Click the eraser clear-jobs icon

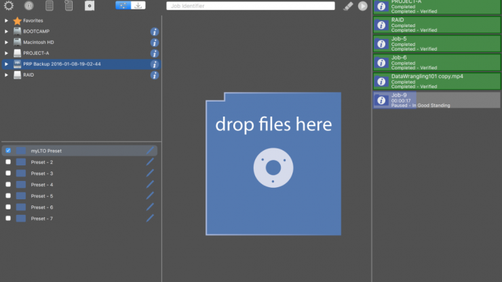(x=348, y=5)
